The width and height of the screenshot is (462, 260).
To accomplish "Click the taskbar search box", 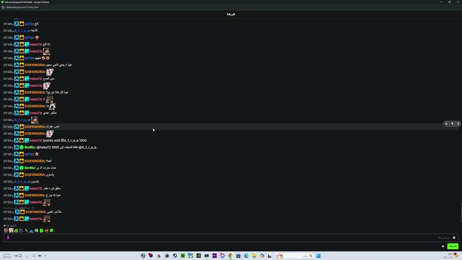I will click(x=294, y=256).
